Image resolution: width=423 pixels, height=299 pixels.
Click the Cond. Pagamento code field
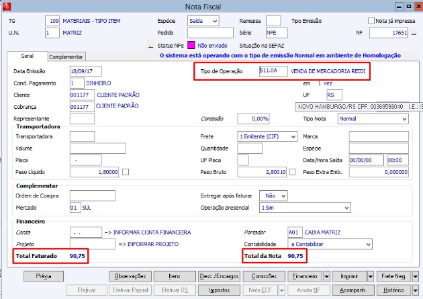click(x=77, y=83)
